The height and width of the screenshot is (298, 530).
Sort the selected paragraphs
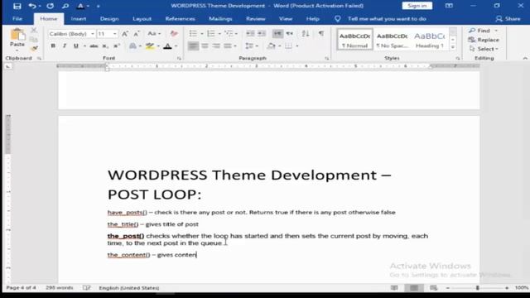(x=306, y=33)
